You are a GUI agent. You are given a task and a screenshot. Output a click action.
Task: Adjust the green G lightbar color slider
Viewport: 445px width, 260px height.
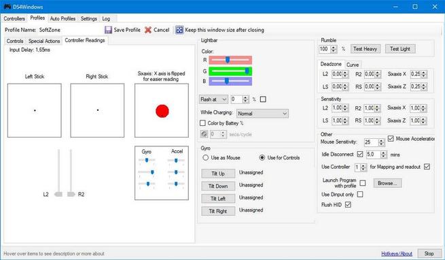pos(230,71)
